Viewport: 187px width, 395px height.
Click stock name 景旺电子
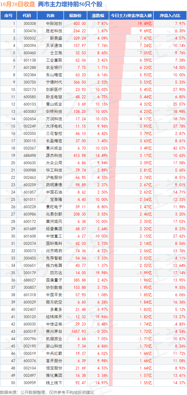(54, 207)
